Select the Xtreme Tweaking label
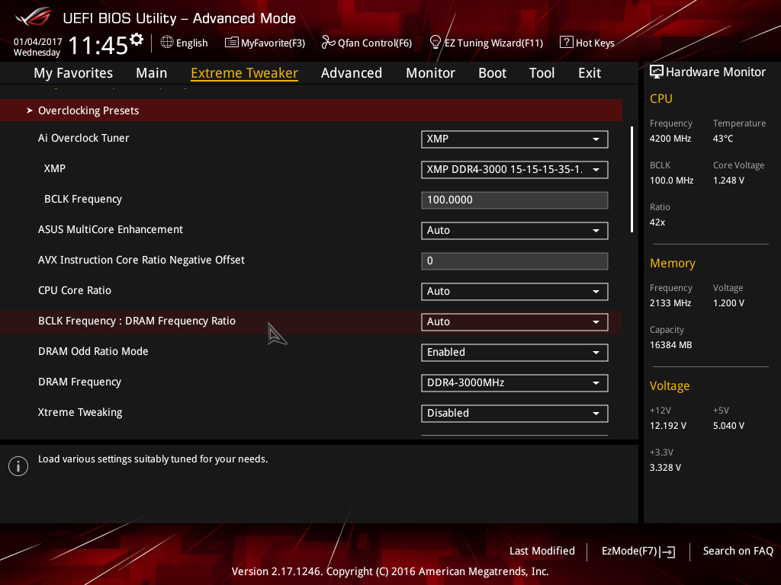Viewport: 781px width, 585px height. coord(80,412)
